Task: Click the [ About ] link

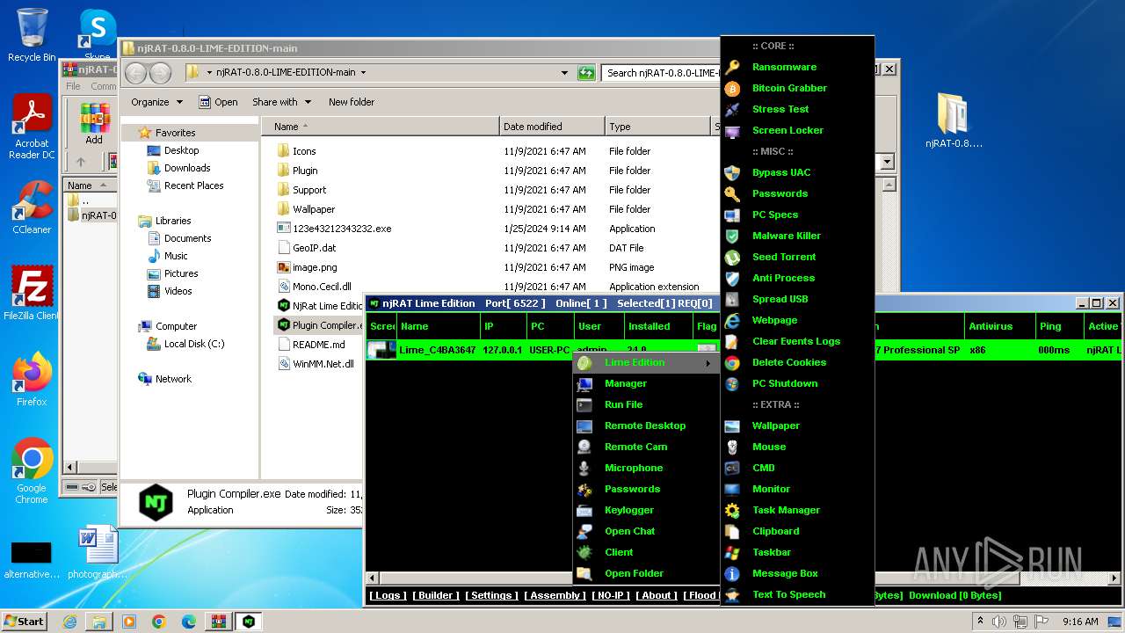Action: pyautogui.click(x=657, y=595)
